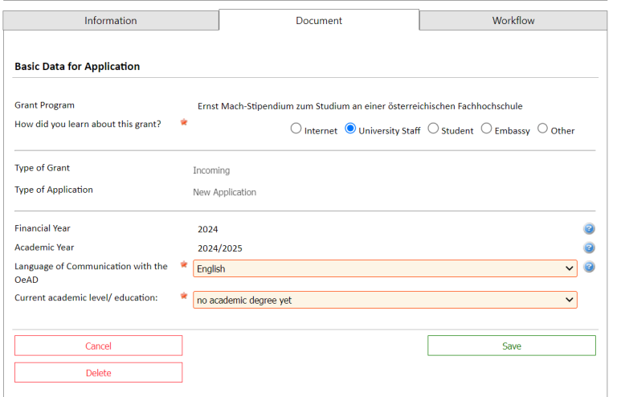Switch to the Document tab

319,20
